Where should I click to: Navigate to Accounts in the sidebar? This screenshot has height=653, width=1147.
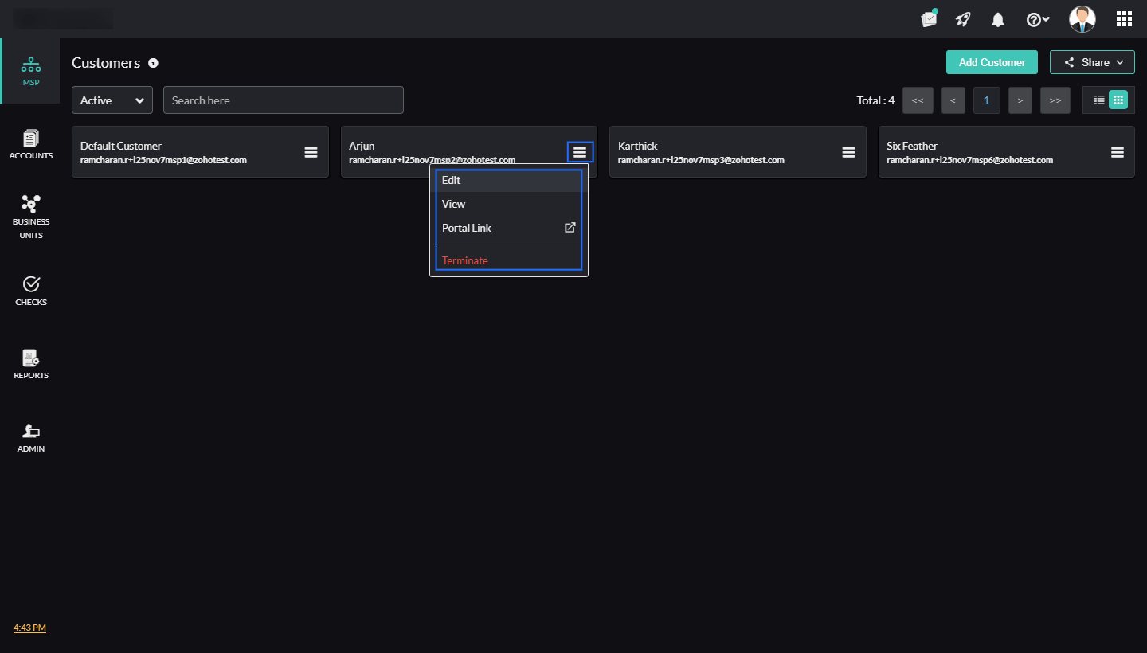pos(30,143)
